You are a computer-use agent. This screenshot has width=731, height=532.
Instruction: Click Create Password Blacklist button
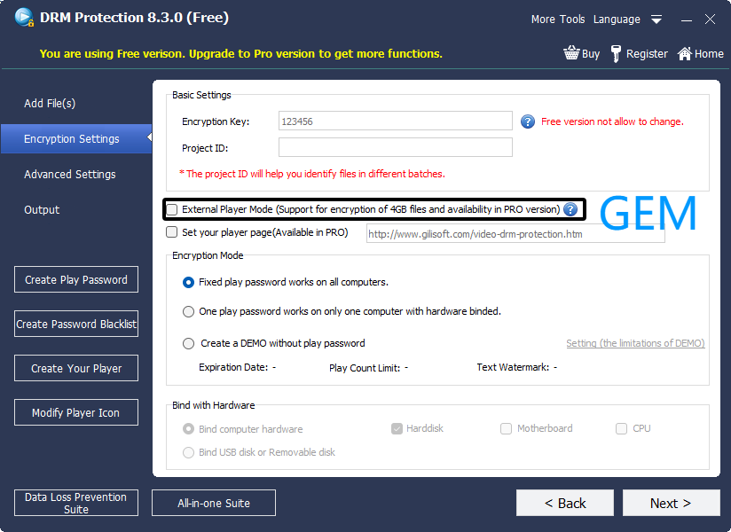click(76, 324)
